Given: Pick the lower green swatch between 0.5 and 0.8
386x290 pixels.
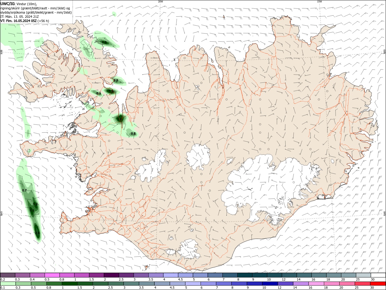Looking at the screenshot, I should 39,284.
